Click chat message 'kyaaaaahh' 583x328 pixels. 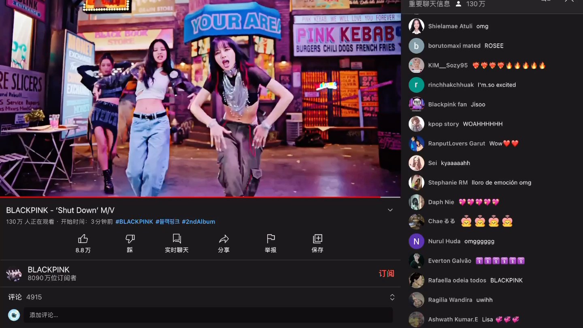(x=455, y=163)
